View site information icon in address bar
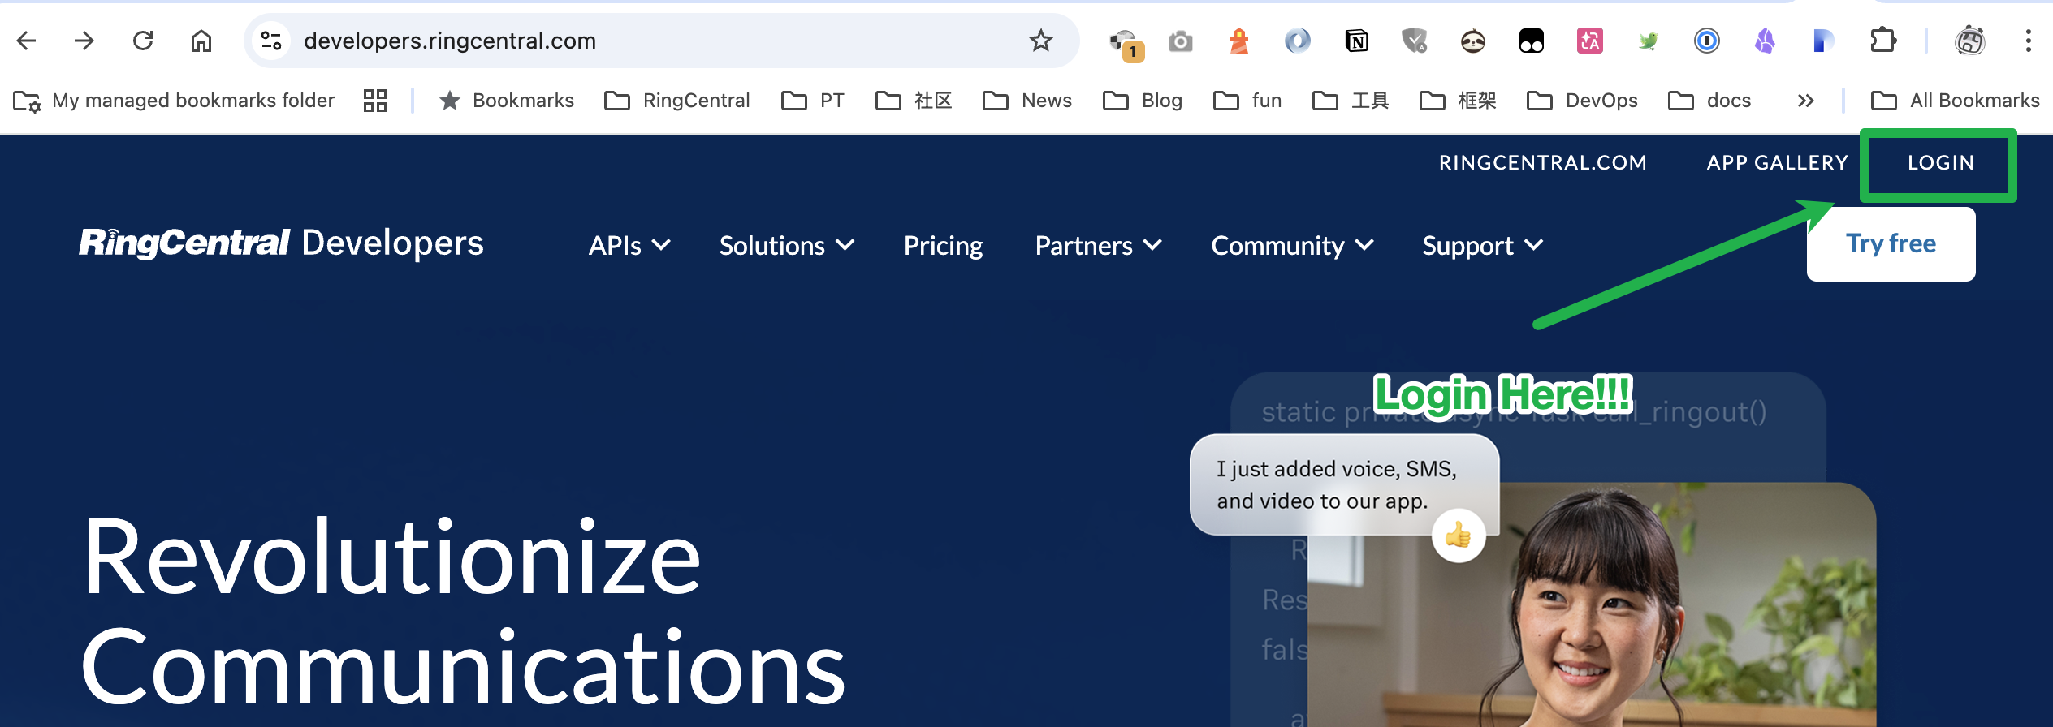This screenshot has height=727, width=2053. (x=271, y=41)
